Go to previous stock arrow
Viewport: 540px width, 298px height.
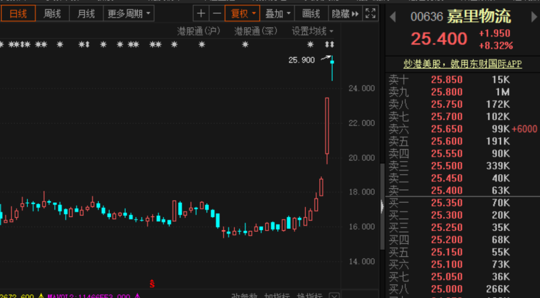(x=392, y=17)
